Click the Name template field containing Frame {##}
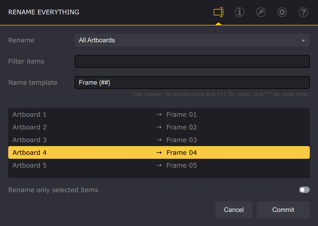The width and height of the screenshot is (318, 226). (x=192, y=83)
